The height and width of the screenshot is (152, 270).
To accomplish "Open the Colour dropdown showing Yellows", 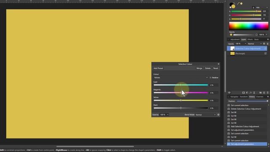I will coord(181,78).
